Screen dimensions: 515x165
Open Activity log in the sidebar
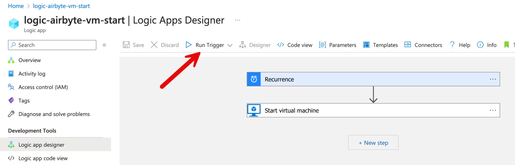coord(32,74)
